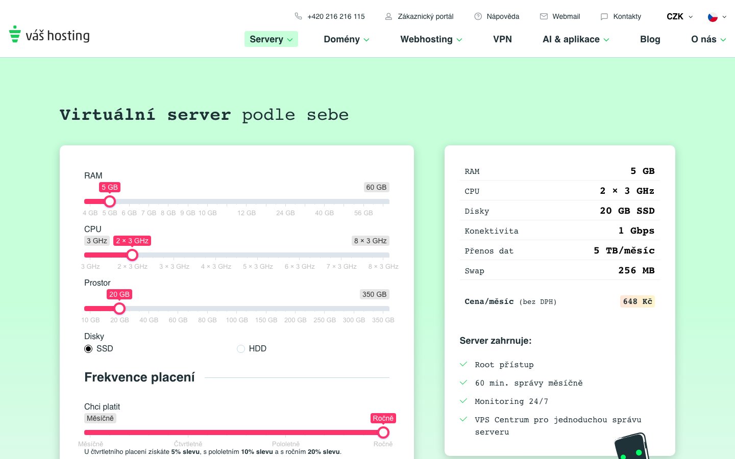This screenshot has height=459, width=735.
Task: Click the "1 Gbps" Konektivita value
Action: [636, 231]
